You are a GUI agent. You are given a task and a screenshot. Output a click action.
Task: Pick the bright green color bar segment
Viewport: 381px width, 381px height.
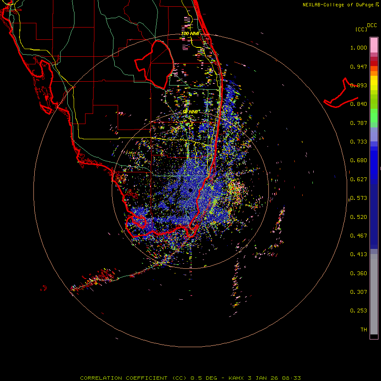click(x=374, y=115)
